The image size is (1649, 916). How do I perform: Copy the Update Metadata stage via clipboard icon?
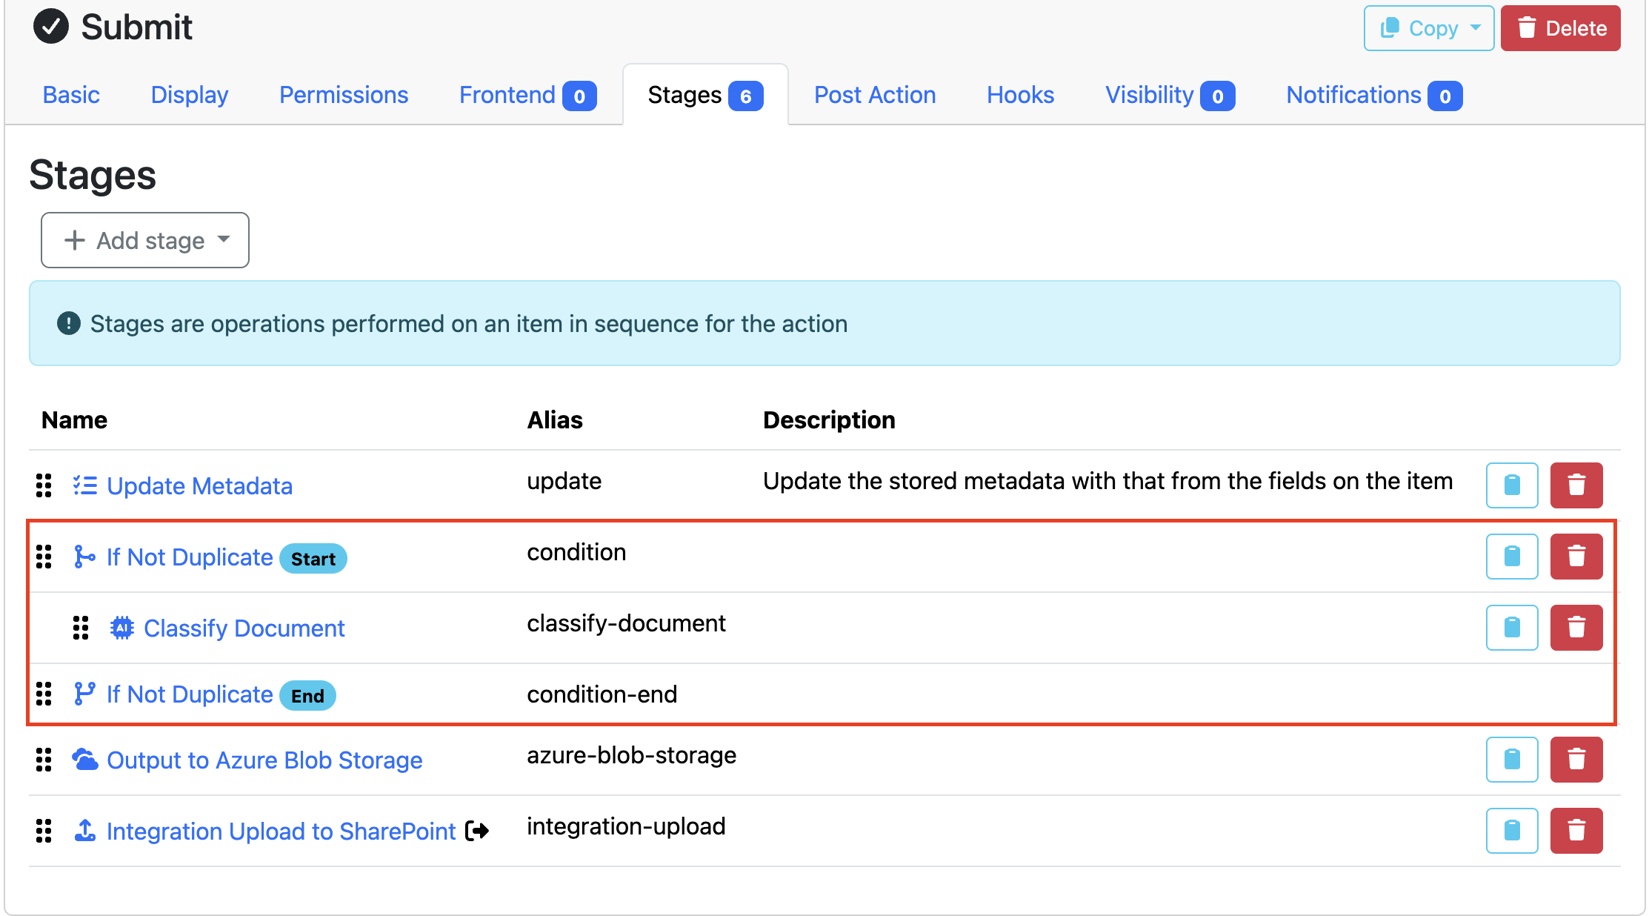pyautogui.click(x=1511, y=485)
